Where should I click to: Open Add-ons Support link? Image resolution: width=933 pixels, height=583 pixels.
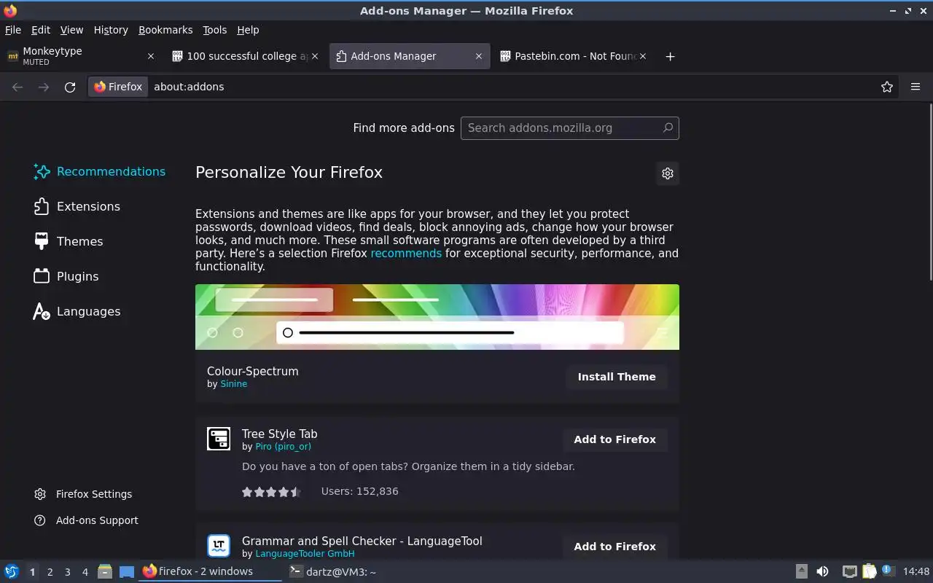(x=86, y=520)
